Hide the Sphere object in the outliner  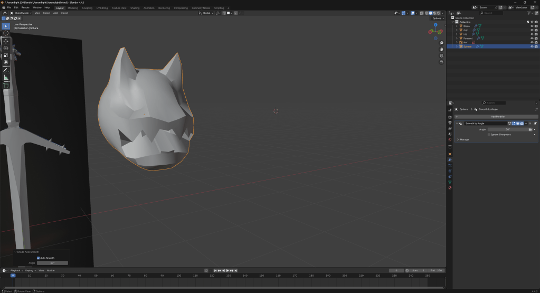(532, 46)
